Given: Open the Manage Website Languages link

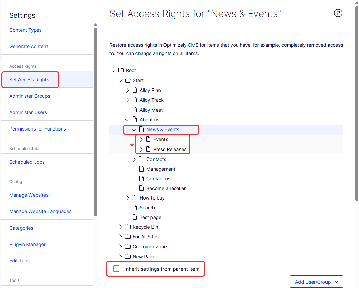Looking at the screenshot, I should [40, 211].
